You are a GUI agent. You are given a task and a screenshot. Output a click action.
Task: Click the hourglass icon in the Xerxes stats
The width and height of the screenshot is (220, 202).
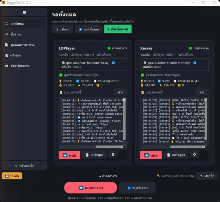(x=142, y=81)
